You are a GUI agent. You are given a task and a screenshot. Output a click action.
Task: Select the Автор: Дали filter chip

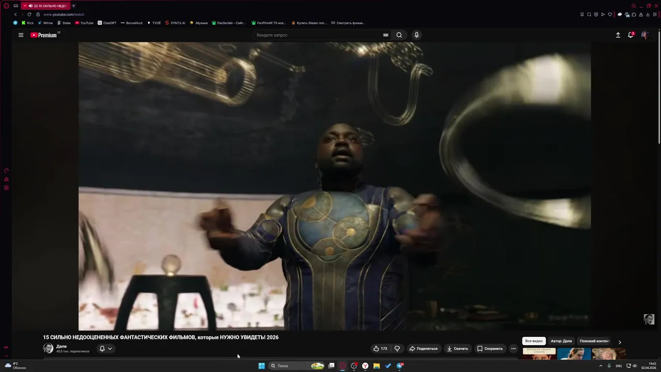tap(561, 341)
